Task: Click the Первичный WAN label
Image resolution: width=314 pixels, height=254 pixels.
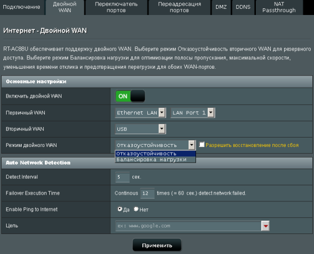Action: (x=25, y=113)
